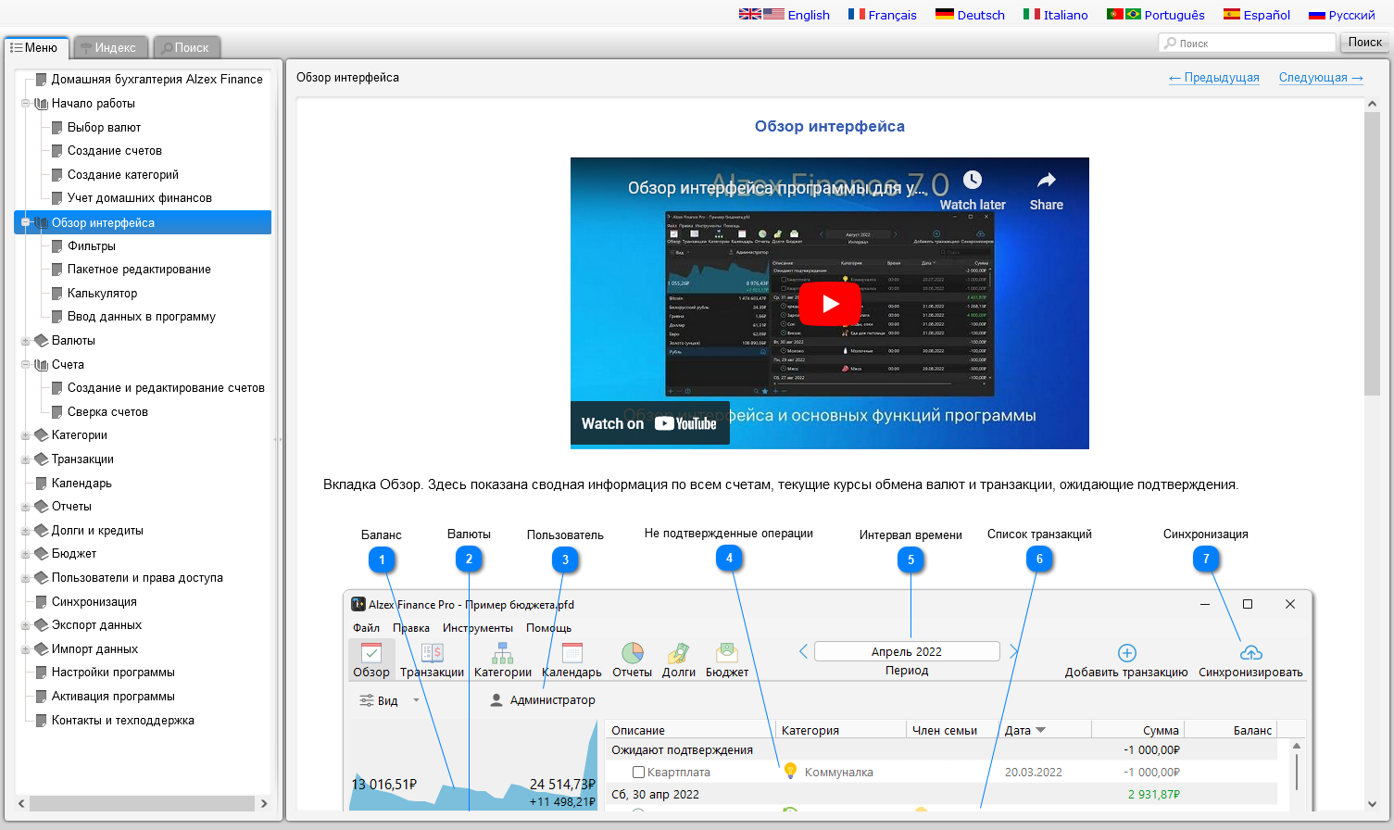The image size is (1394, 830).
Task: Click the Валюты book icon
Action: coord(42,341)
